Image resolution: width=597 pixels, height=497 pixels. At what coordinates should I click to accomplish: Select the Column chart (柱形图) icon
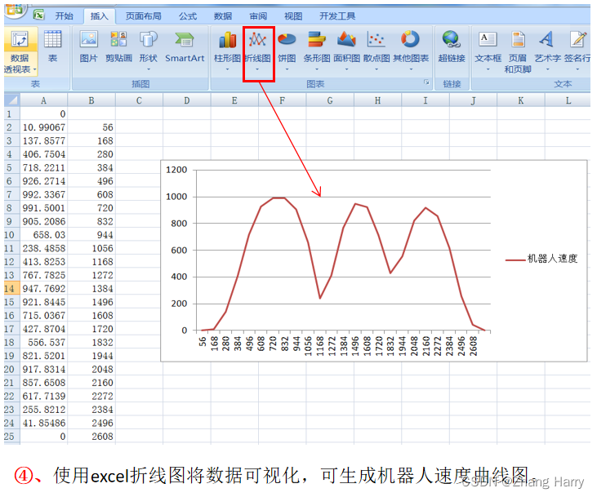point(227,39)
